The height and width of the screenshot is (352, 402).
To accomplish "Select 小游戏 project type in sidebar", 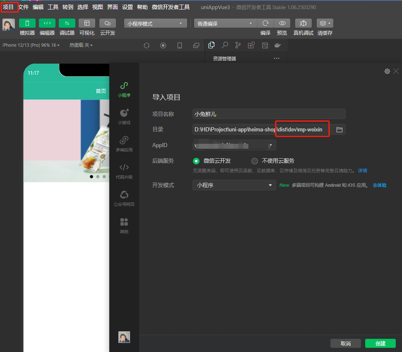I will click(x=124, y=117).
